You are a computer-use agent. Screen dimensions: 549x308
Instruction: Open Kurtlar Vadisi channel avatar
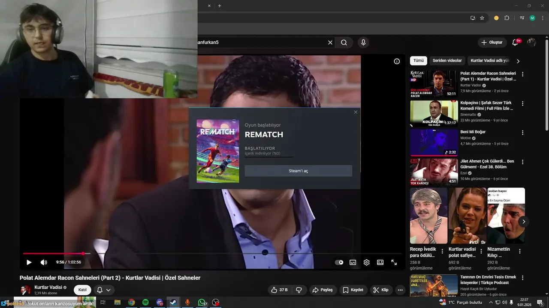(26, 290)
